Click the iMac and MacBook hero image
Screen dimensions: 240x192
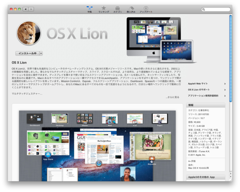[162, 40]
